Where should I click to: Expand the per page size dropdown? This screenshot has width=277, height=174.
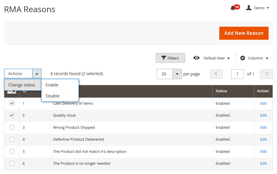177,74
